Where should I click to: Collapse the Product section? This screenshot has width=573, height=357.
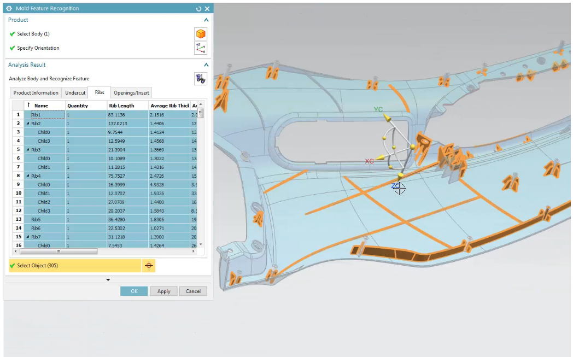(206, 20)
